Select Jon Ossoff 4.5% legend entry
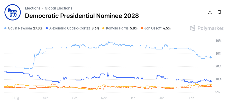The image size is (226, 103). (158, 28)
